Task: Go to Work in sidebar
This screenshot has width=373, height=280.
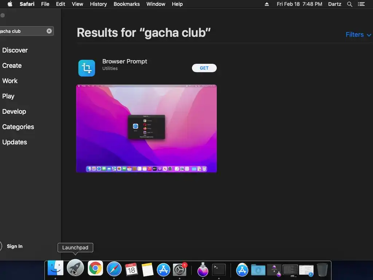Action: (10, 81)
